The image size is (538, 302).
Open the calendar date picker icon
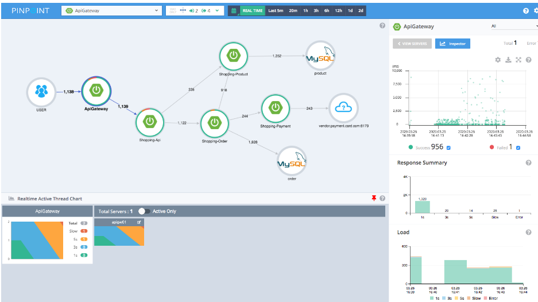pos(234,11)
